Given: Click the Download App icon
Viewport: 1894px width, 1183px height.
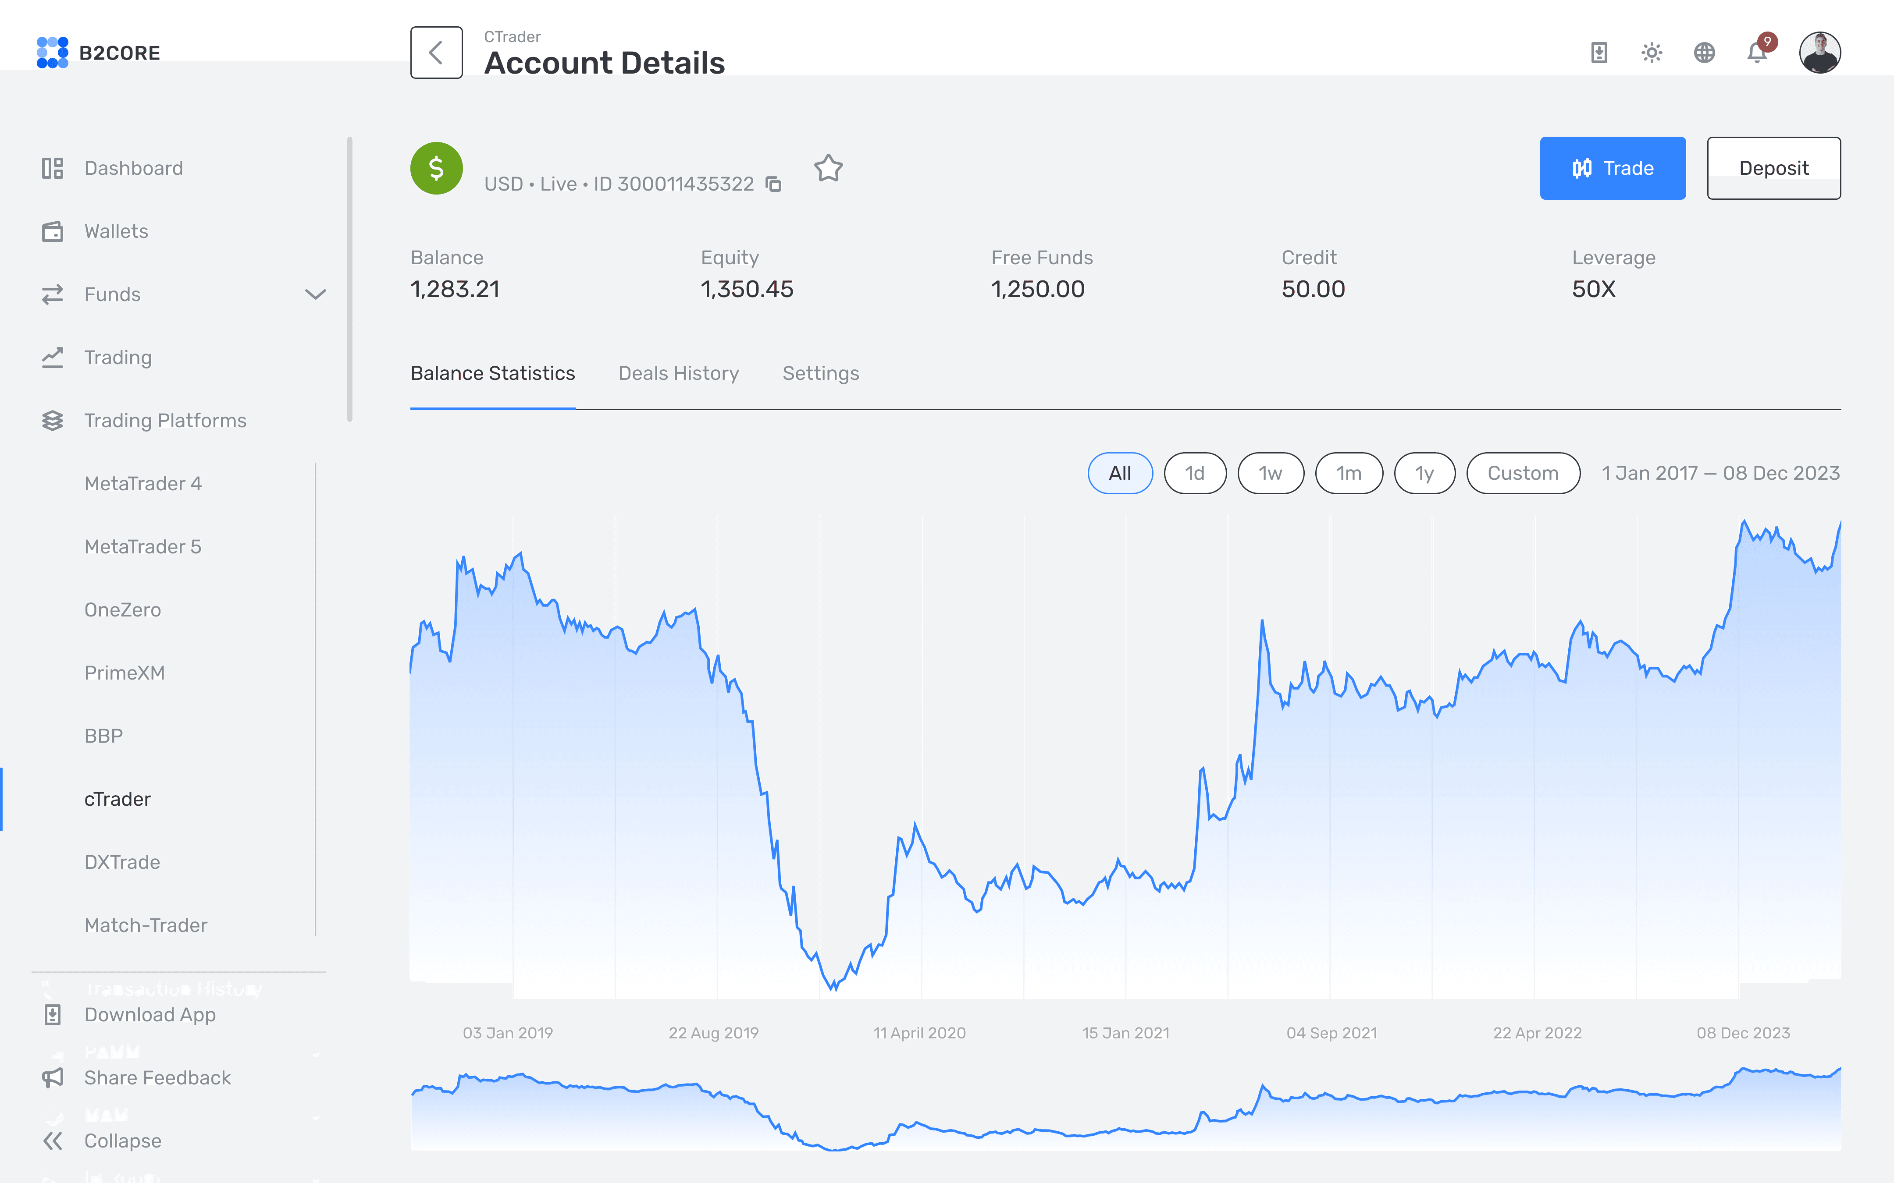Looking at the screenshot, I should coord(53,1015).
